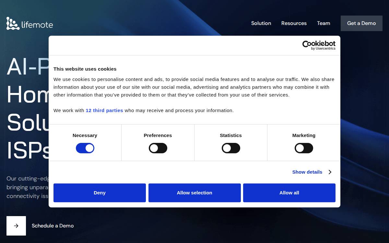Click the Schedule a Demo text link
Image resolution: width=389 pixels, height=243 pixels.
click(x=53, y=226)
